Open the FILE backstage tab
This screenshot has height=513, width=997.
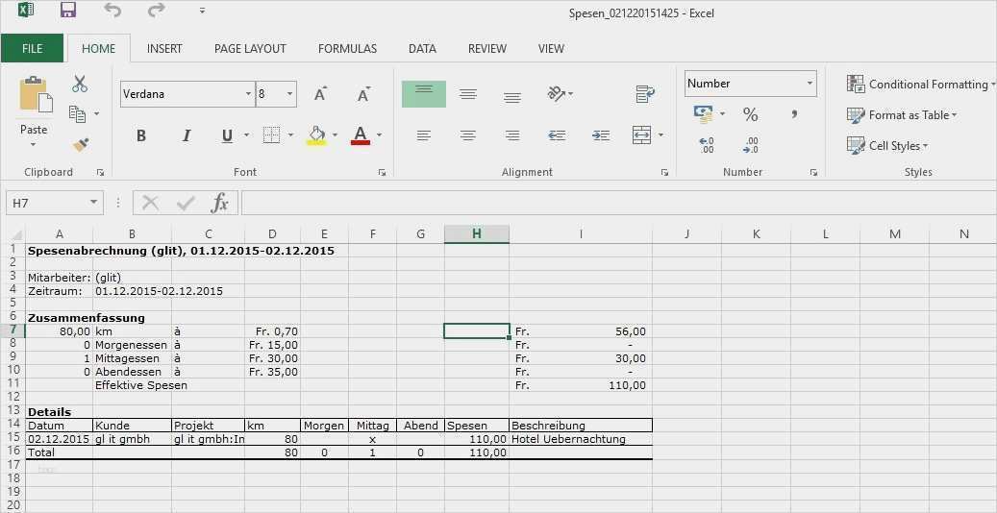(x=33, y=48)
